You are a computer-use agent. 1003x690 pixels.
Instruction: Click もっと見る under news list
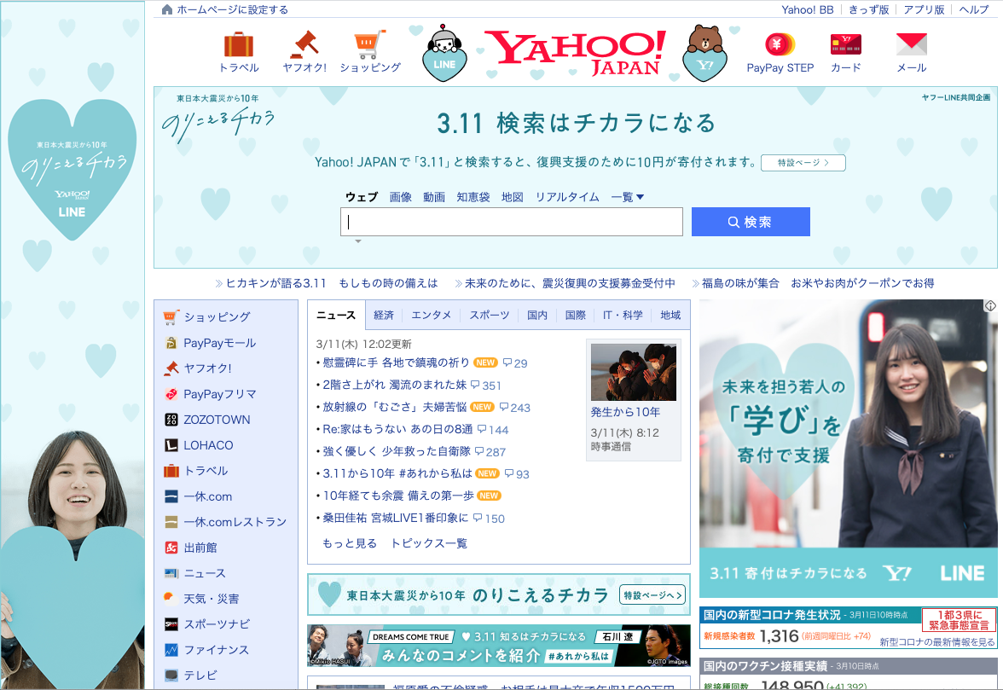coord(350,543)
